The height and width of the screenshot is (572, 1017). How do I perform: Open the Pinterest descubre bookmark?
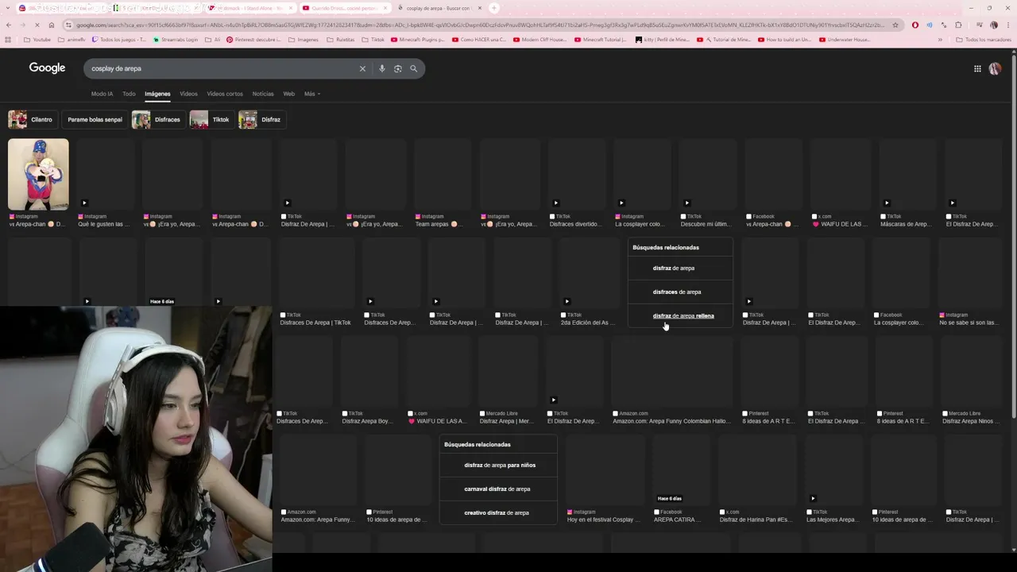pos(253,40)
